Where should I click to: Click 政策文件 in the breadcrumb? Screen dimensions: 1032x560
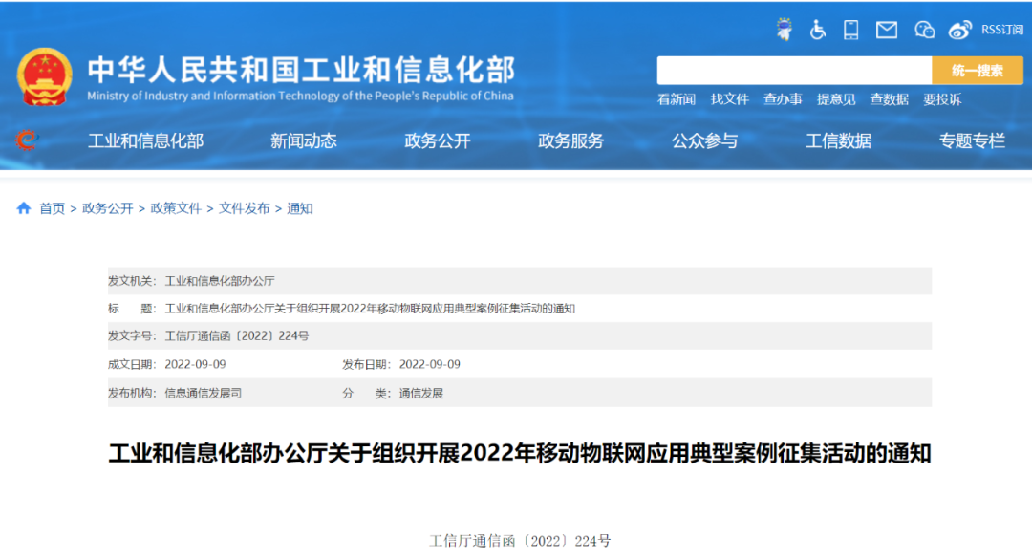coord(177,208)
